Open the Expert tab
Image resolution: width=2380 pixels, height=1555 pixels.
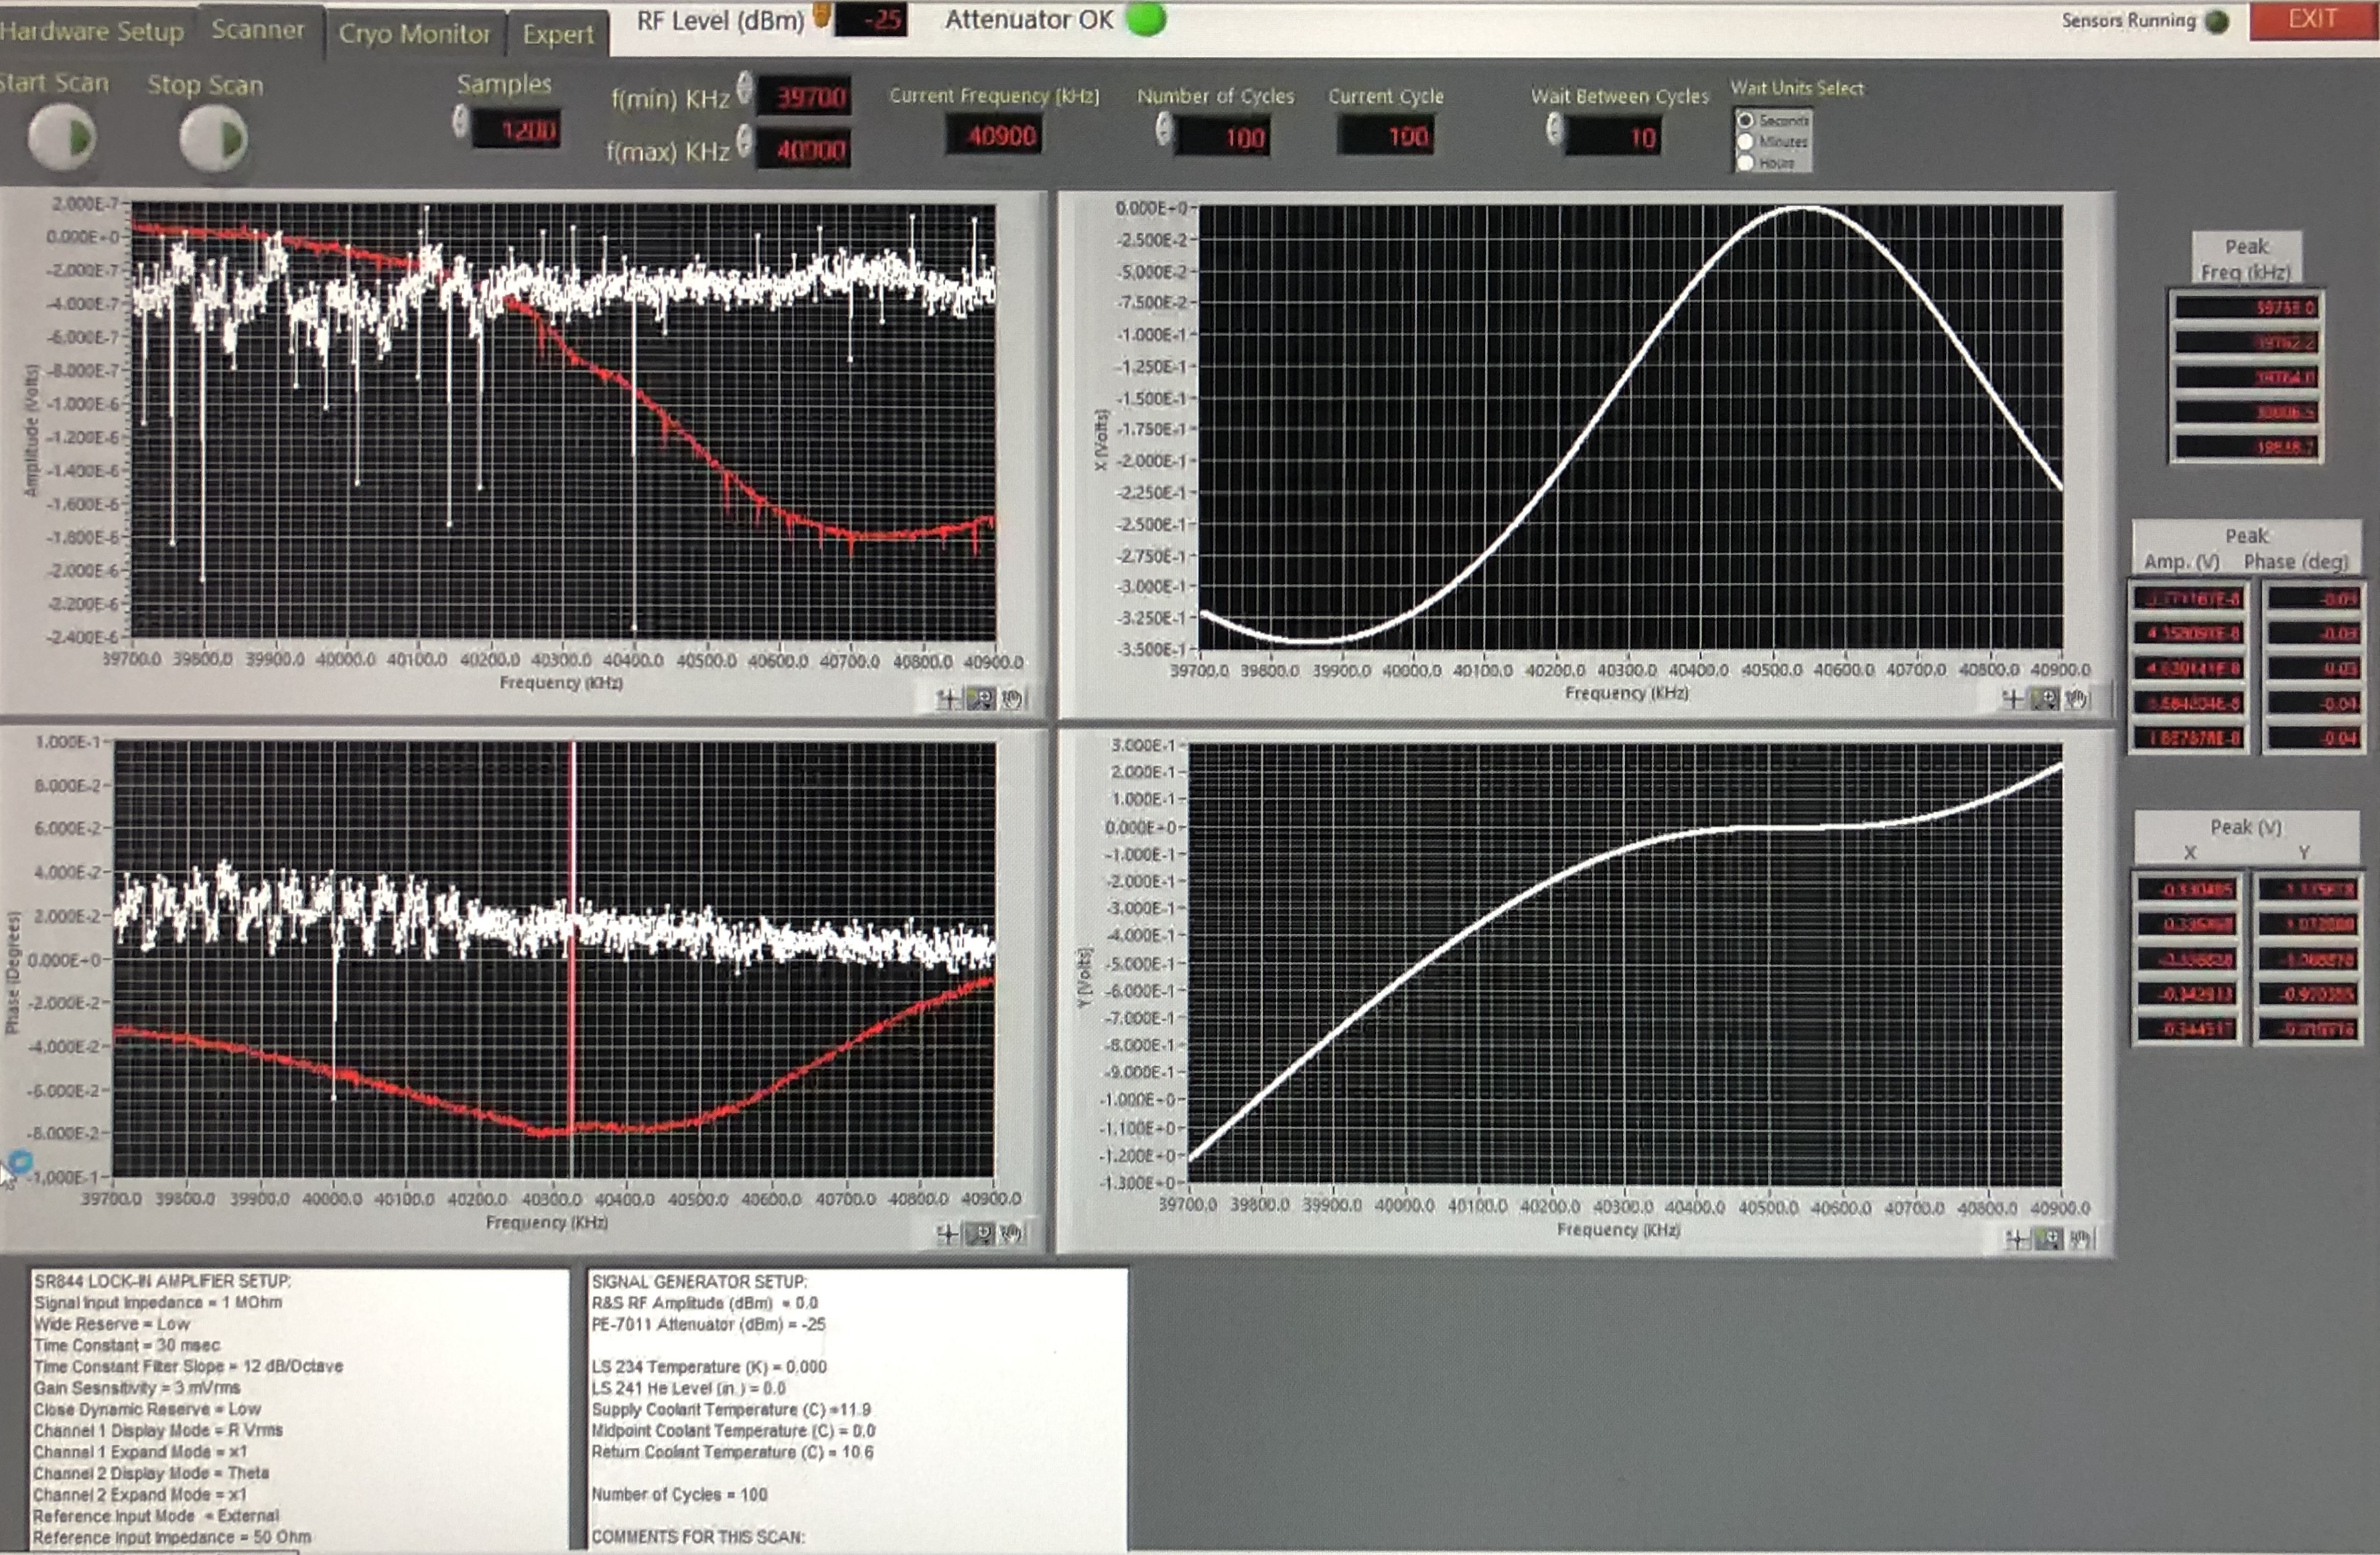pos(557,34)
